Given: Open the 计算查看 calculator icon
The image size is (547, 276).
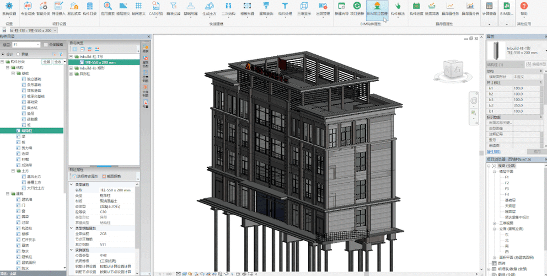Looking at the screenshot, I should tap(489, 6).
